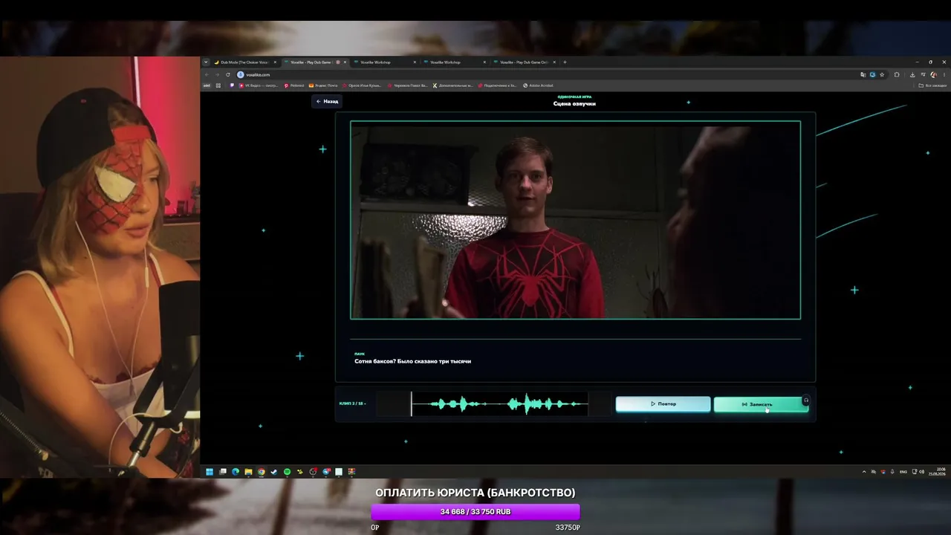Image resolution: width=951 pixels, height=535 pixels.
Task: Click the Повтор replay button
Action: (663, 404)
